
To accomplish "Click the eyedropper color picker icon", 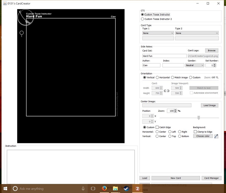I will [216, 136].
